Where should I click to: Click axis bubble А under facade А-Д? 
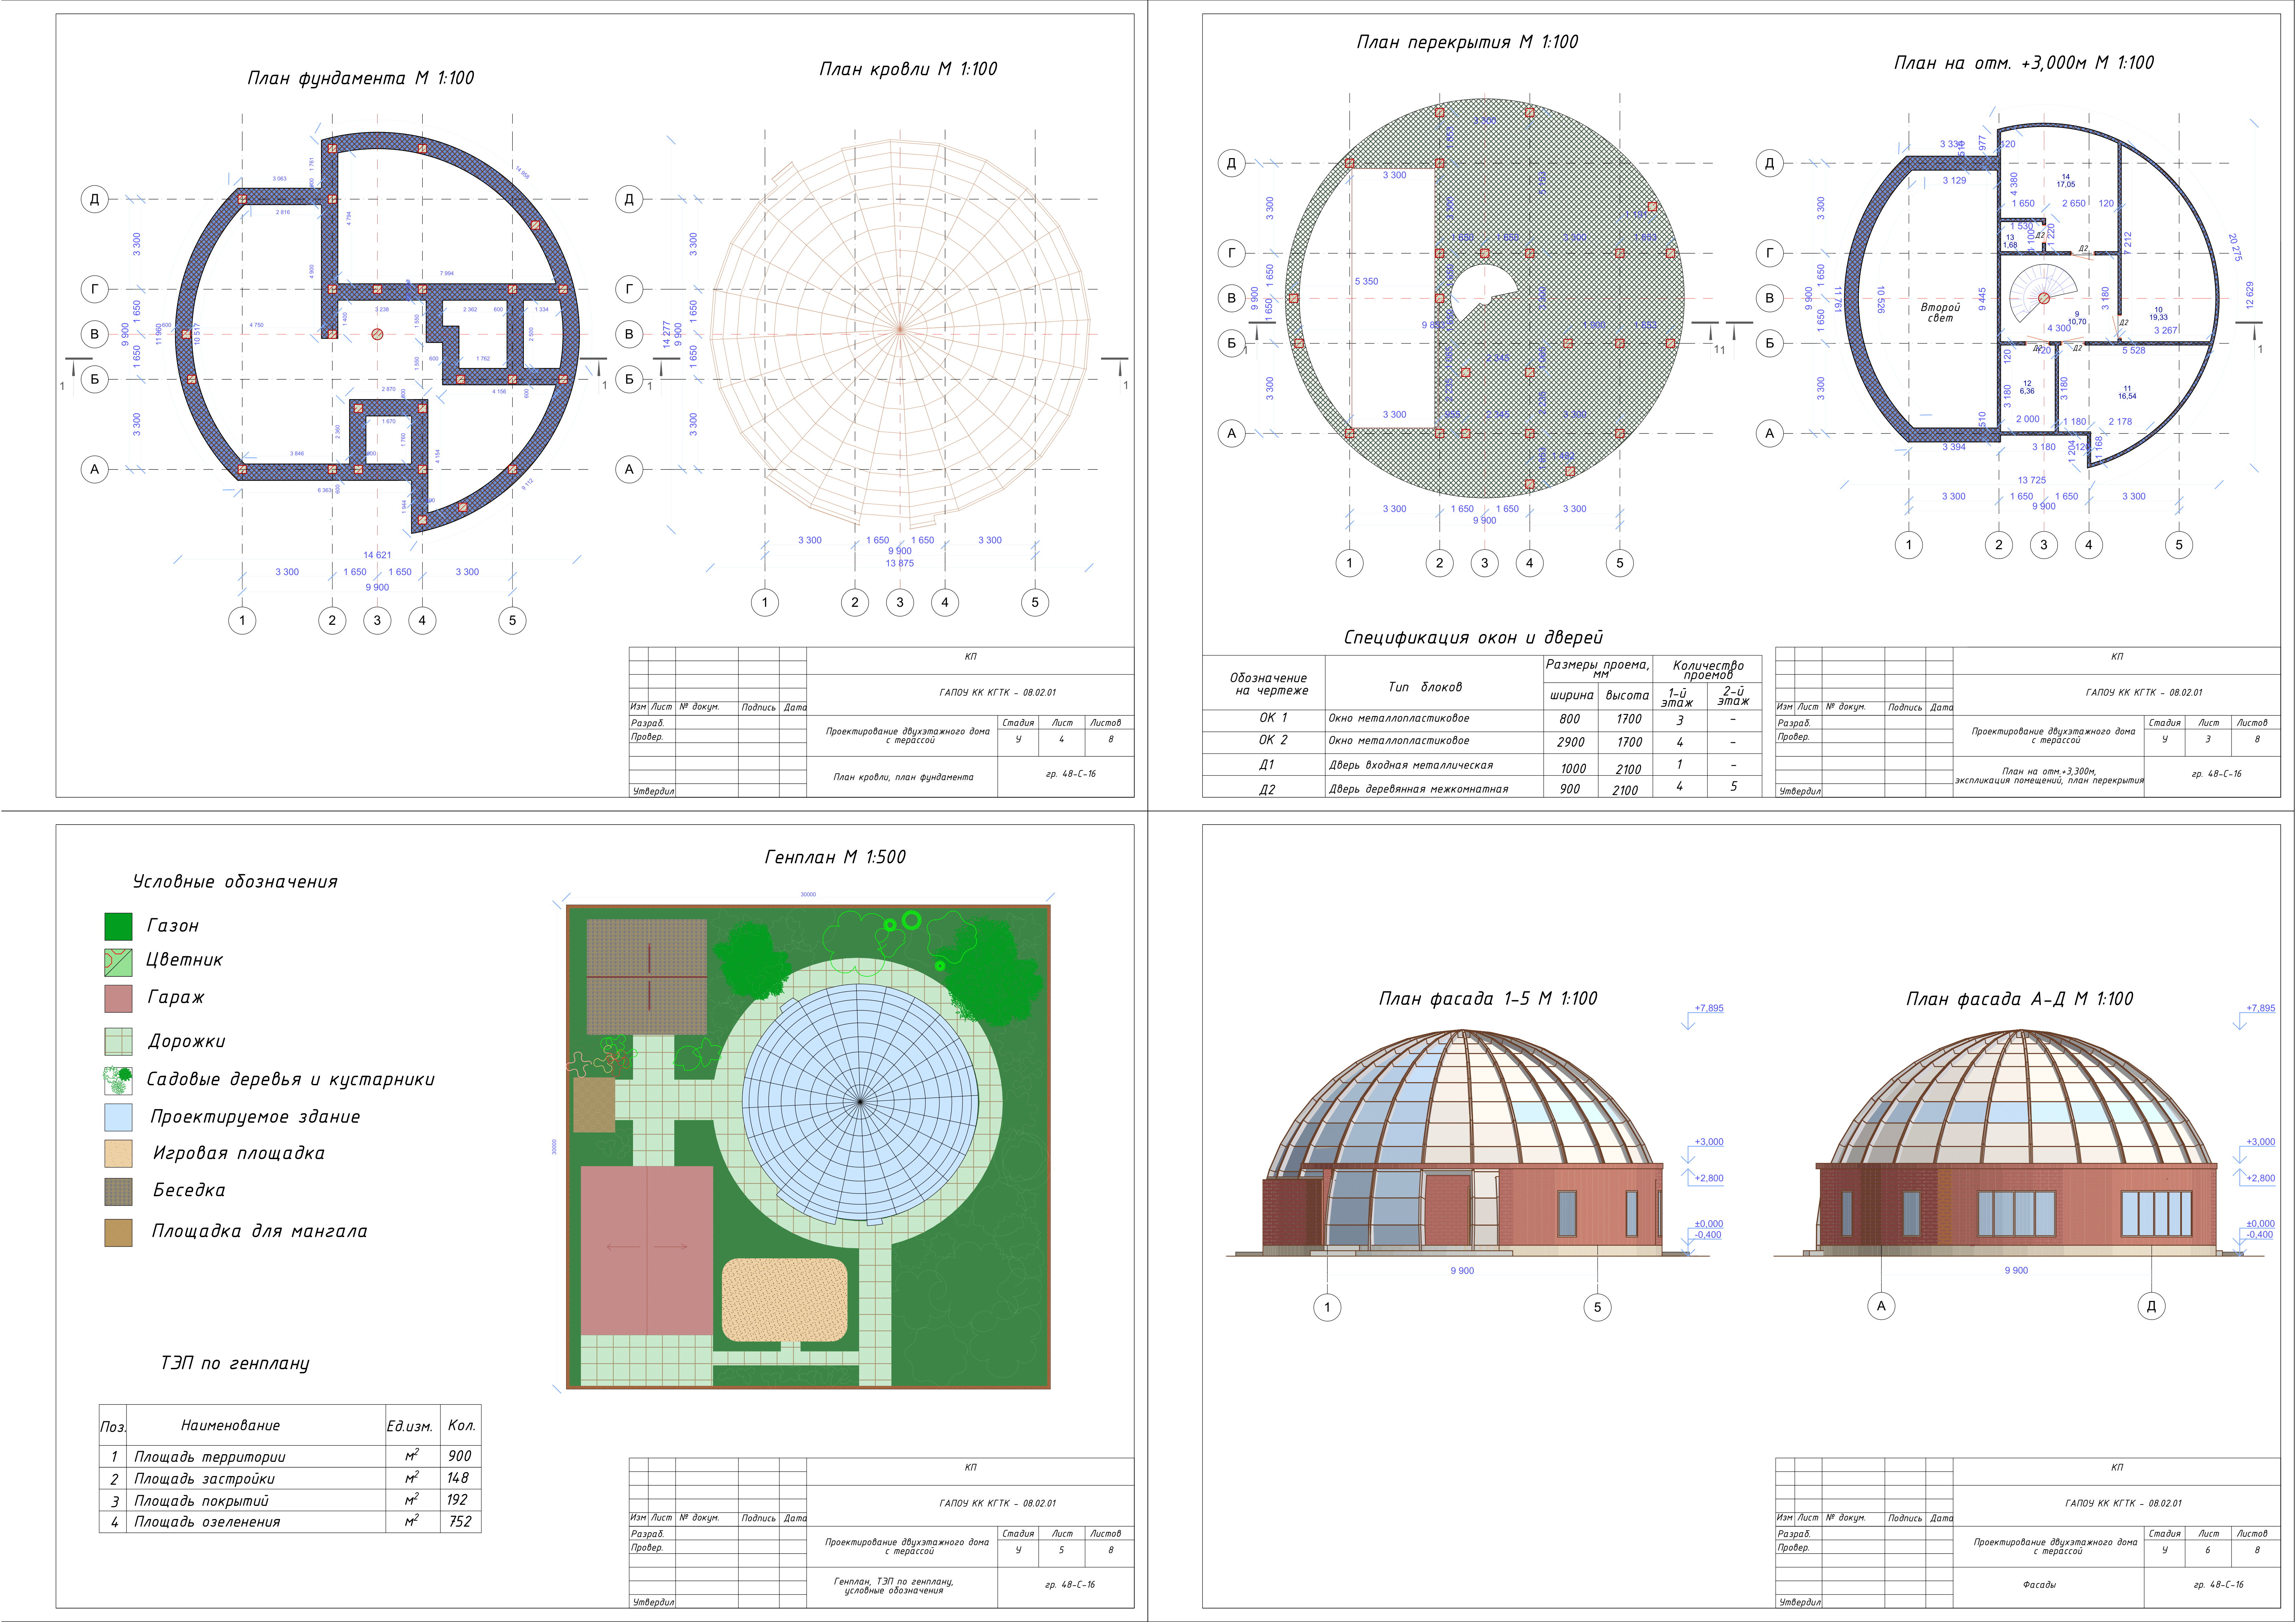pos(1881,1306)
